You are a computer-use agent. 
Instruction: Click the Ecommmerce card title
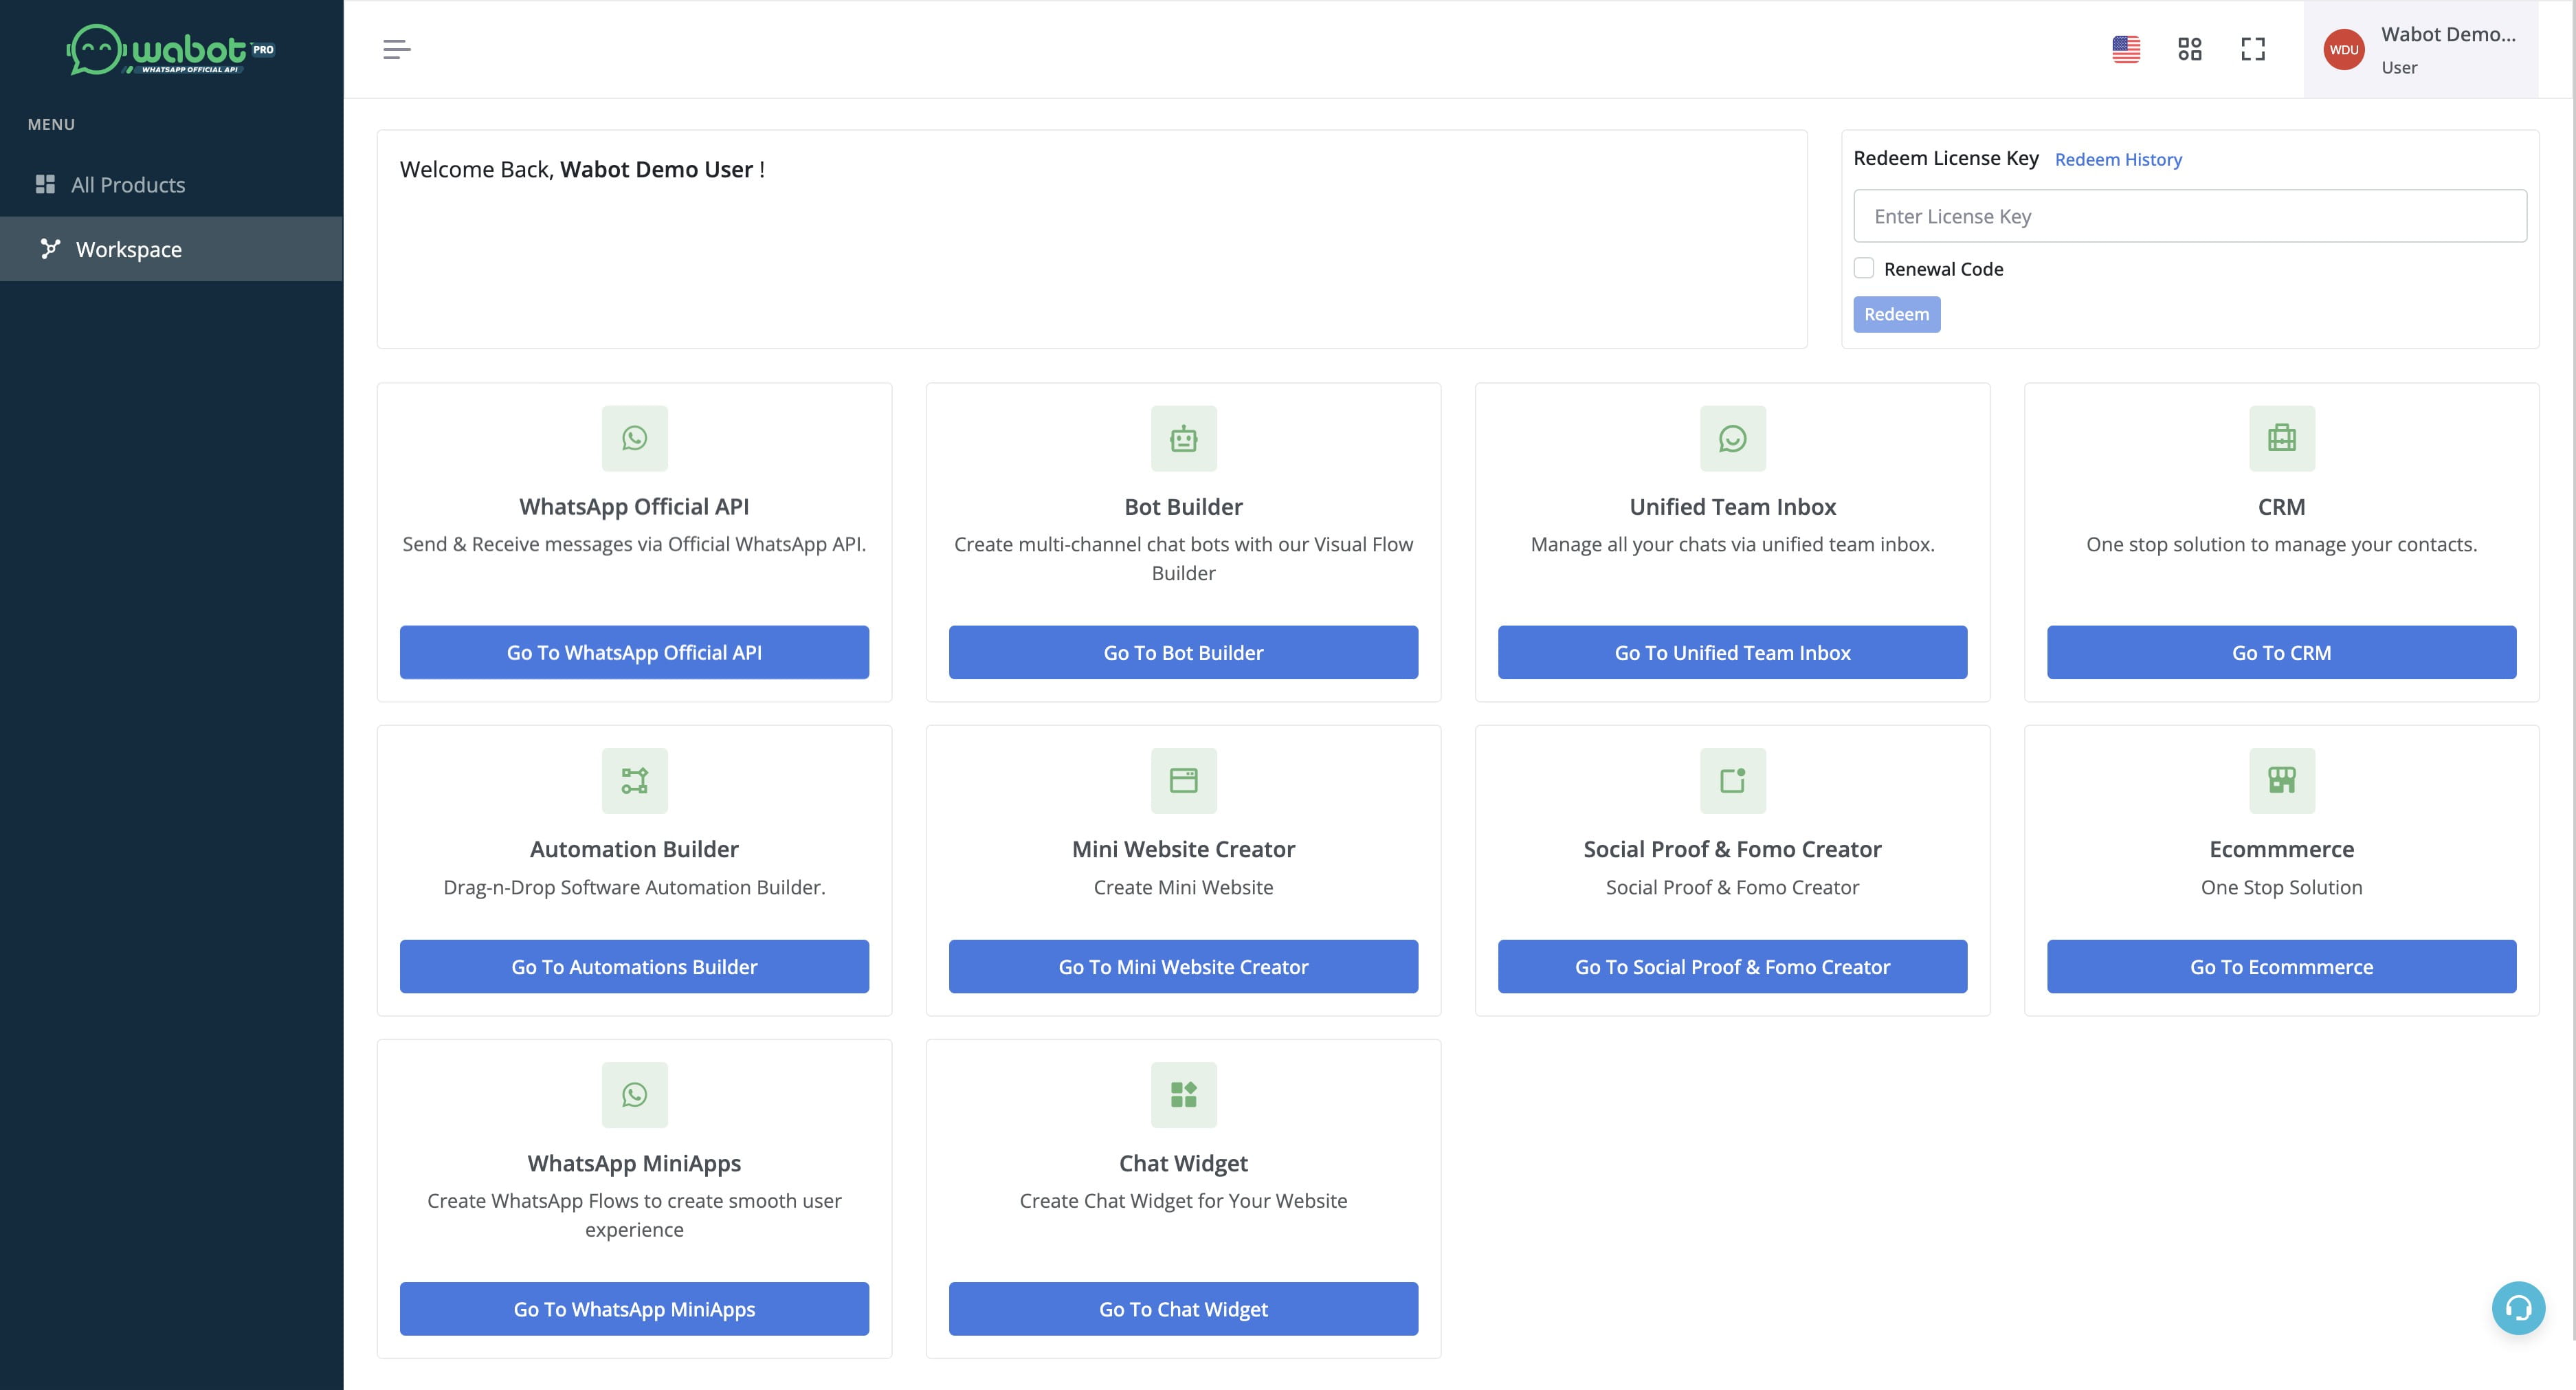tap(2282, 849)
